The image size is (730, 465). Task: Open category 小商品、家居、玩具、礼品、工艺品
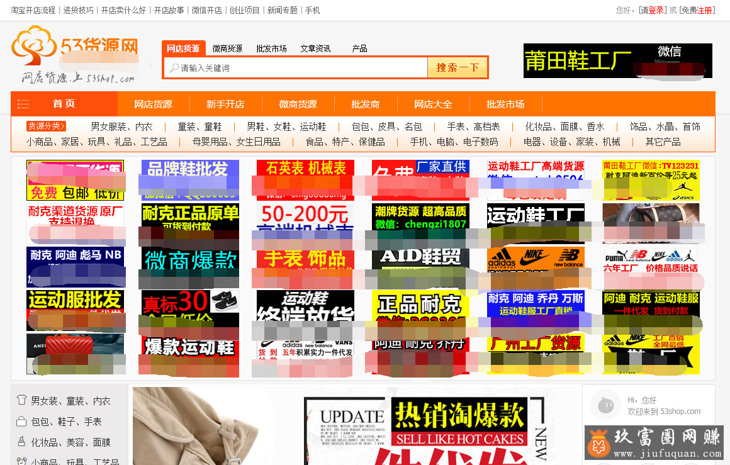pyautogui.click(x=96, y=142)
